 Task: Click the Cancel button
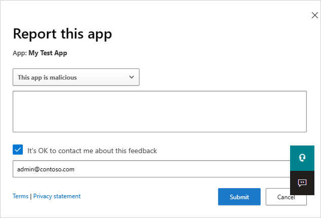coord(286,197)
